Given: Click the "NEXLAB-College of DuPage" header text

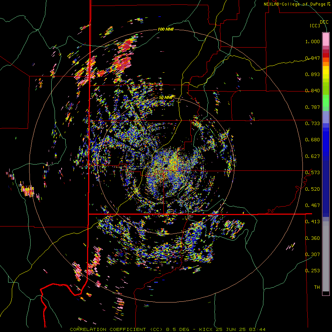Looking at the screenshot, I should [294, 4].
